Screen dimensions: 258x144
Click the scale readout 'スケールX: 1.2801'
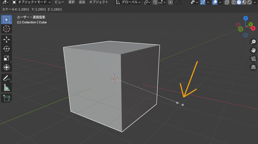click(16, 9)
